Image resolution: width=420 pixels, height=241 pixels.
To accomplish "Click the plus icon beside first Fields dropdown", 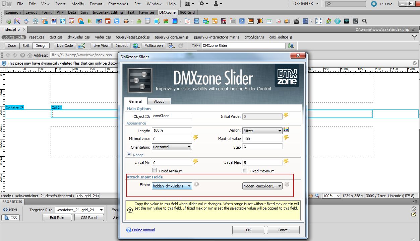I will click(196, 184).
